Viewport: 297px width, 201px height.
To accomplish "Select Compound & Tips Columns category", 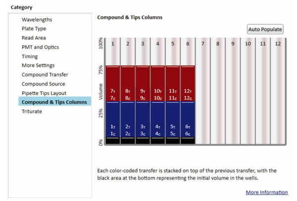I will pos(54,101).
